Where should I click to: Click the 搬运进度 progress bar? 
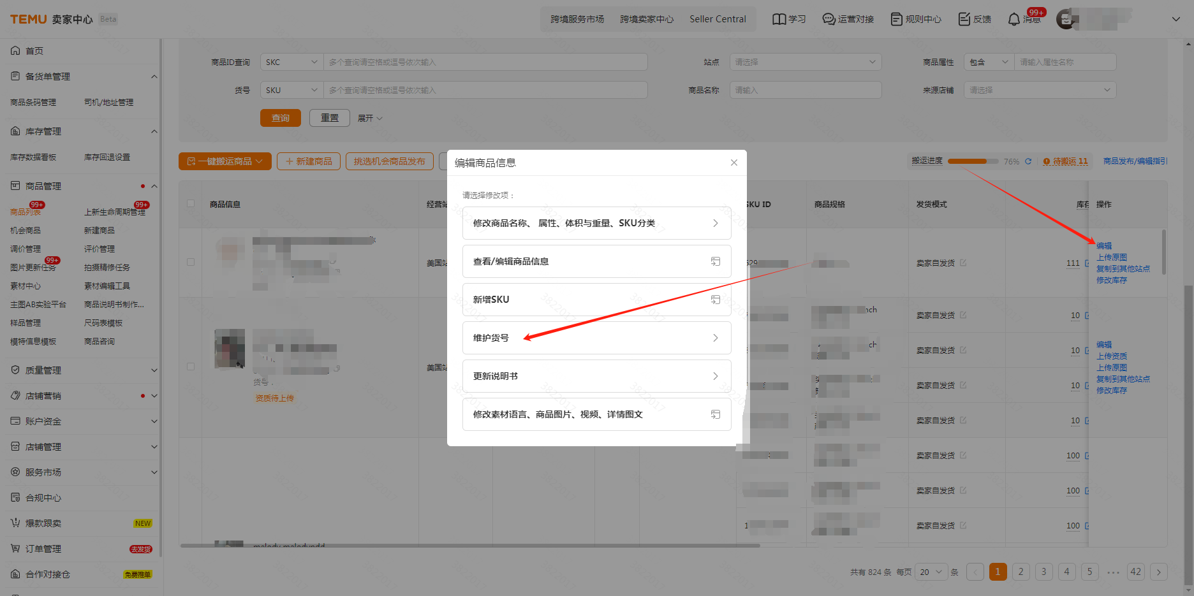click(973, 161)
